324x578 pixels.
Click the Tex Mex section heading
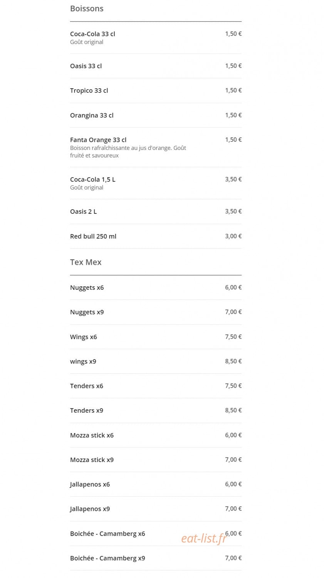[x=86, y=262]
